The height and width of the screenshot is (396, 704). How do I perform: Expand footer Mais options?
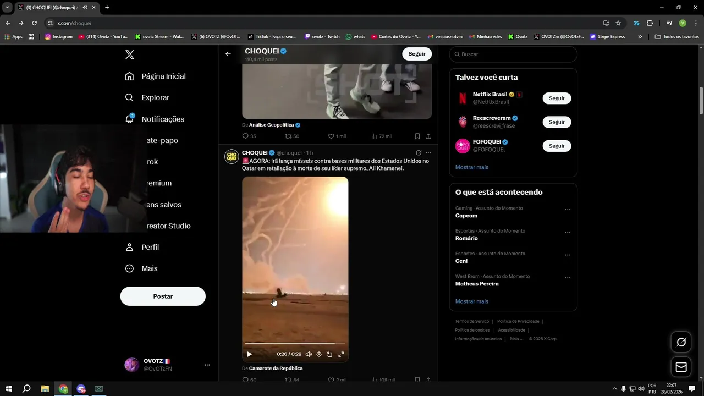pyautogui.click(x=516, y=339)
